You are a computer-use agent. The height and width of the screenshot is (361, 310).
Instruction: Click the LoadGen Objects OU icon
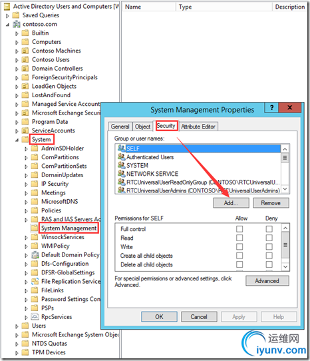(25, 86)
